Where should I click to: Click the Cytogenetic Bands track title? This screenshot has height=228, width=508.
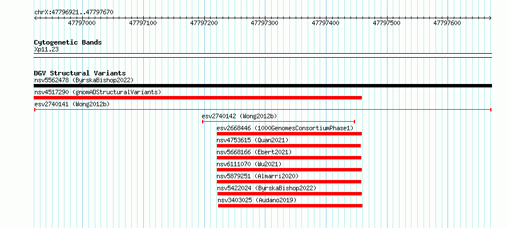68,42
